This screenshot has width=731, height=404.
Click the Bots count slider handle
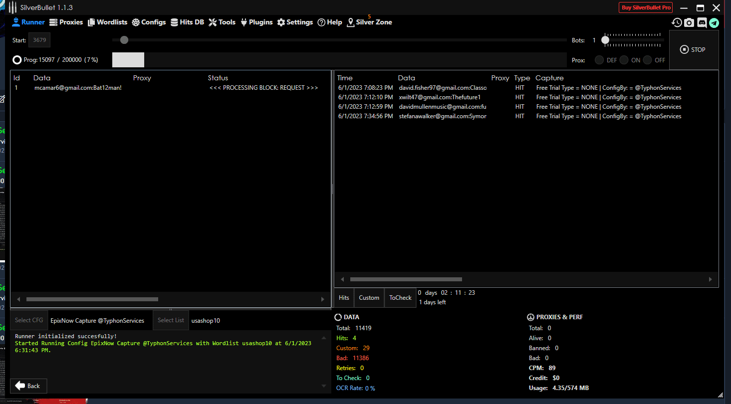coord(605,40)
